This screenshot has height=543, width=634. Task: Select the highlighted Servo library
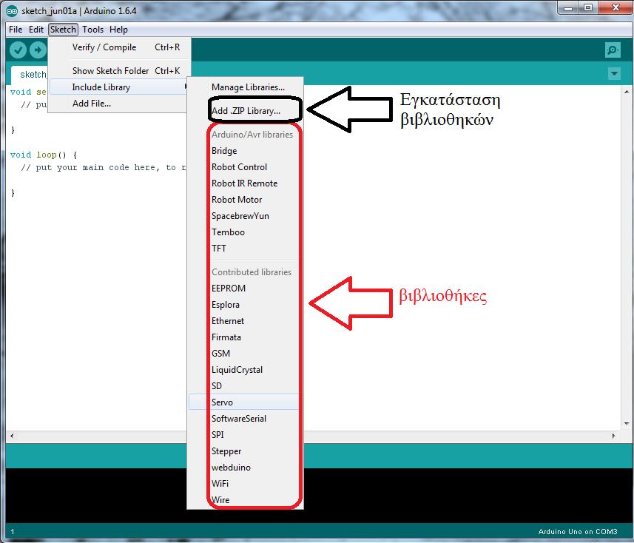(x=245, y=402)
